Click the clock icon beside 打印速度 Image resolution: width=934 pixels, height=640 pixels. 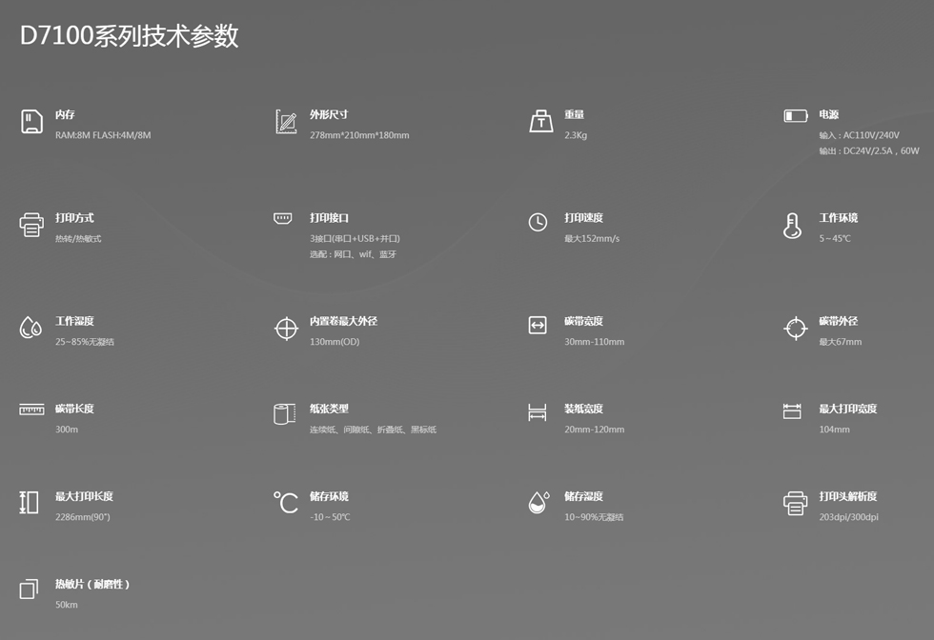pos(538,222)
